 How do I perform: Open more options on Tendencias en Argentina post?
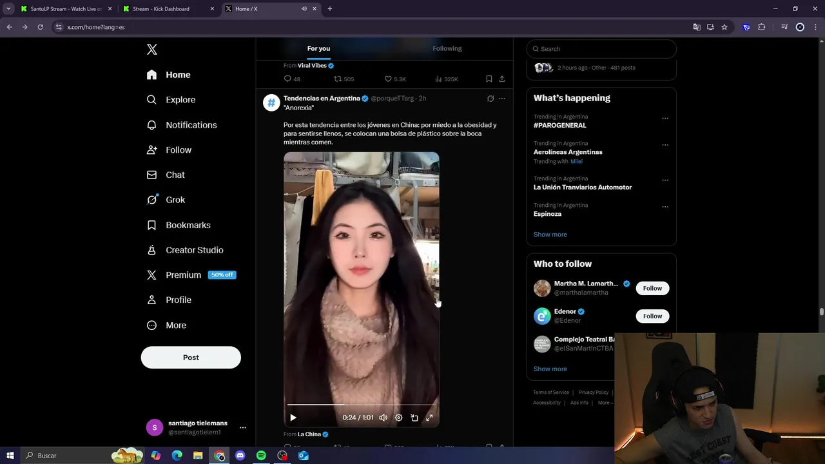(x=502, y=99)
